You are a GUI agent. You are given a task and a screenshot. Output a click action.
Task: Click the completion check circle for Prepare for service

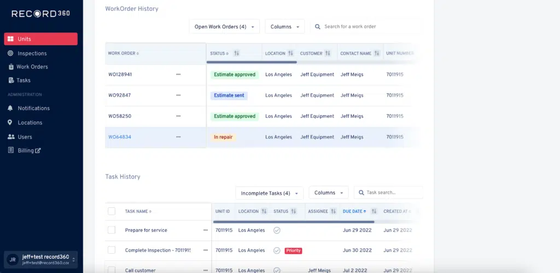[x=277, y=230]
